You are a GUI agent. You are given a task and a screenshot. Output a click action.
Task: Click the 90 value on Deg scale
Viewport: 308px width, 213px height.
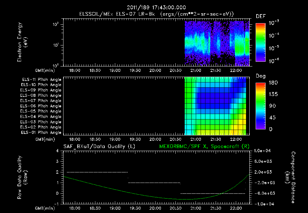(273, 106)
